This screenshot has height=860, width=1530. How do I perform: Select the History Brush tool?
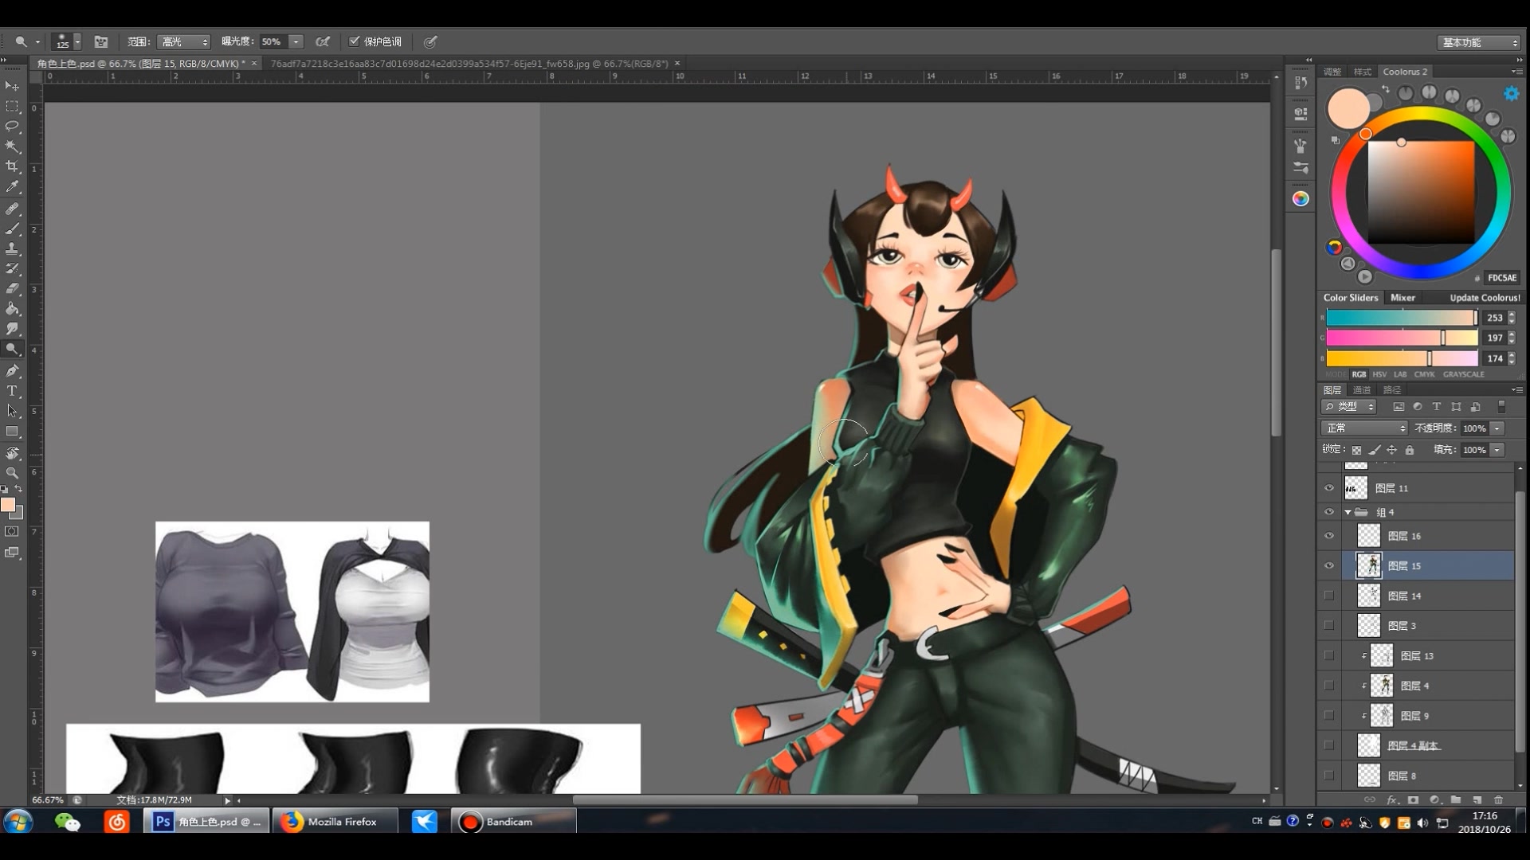[x=12, y=268]
